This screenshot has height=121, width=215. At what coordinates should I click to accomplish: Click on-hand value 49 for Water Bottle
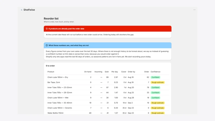pos(90,113)
